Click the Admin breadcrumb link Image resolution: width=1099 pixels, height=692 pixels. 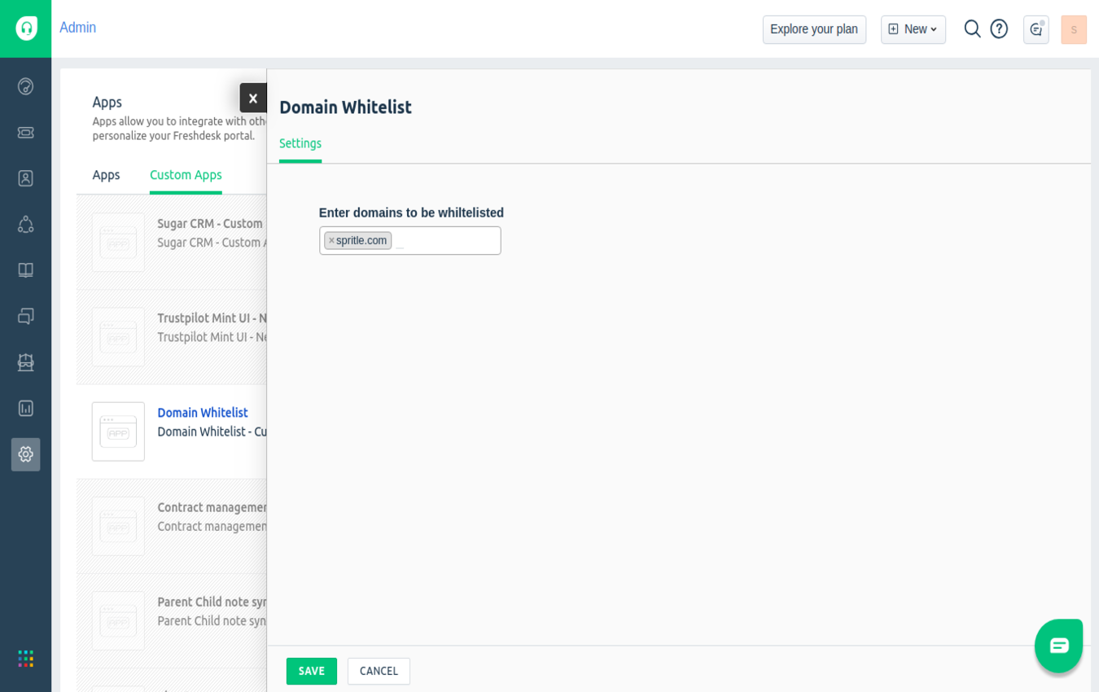[x=77, y=28]
